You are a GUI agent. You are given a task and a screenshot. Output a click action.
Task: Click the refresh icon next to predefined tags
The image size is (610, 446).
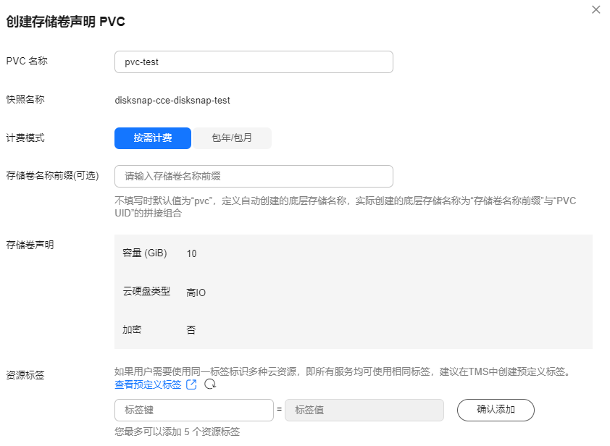point(210,384)
